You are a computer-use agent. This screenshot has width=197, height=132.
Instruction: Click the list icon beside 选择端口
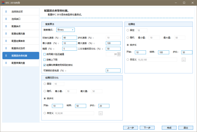point(6,19)
